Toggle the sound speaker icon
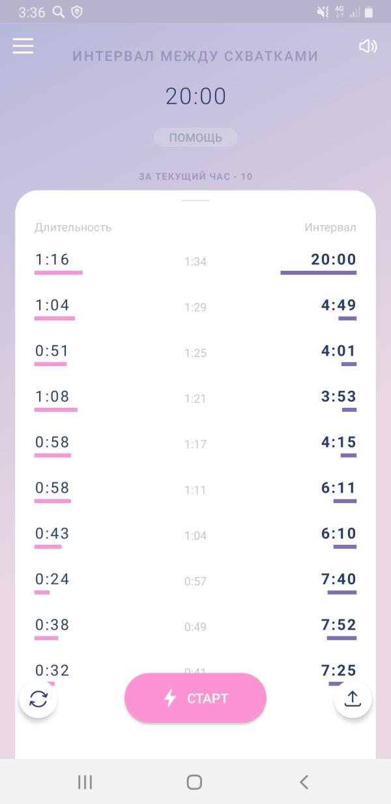This screenshot has width=391, height=804. click(x=368, y=46)
